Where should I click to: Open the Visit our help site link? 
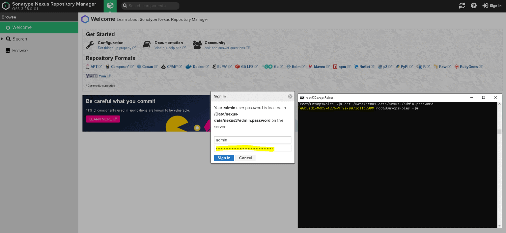tap(168, 48)
